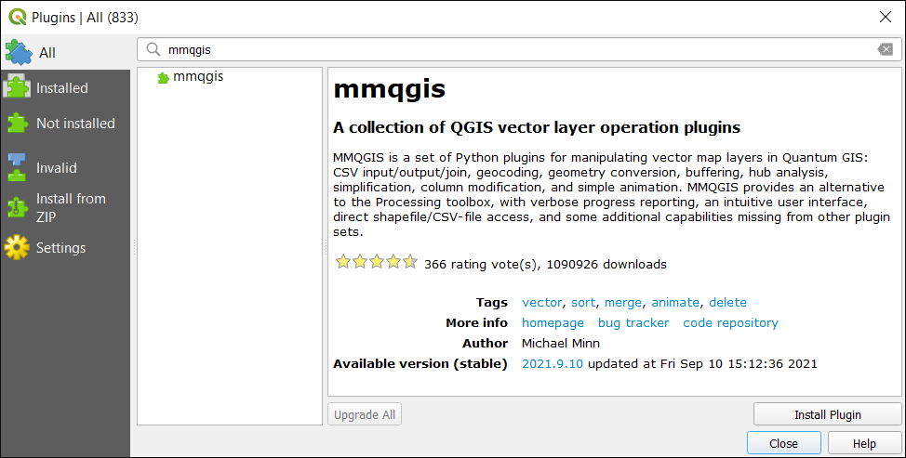Click the puzzle-piece icon beside the All tab
Viewport: 906px width, 458px height.
point(19,53)
